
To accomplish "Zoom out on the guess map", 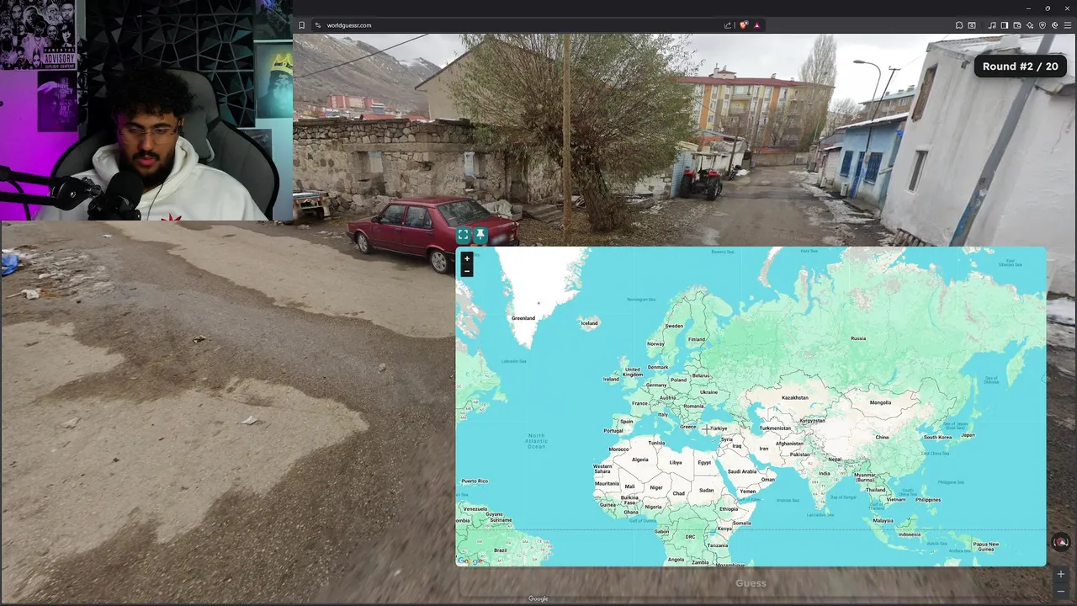I will click(x=467, y=271).
